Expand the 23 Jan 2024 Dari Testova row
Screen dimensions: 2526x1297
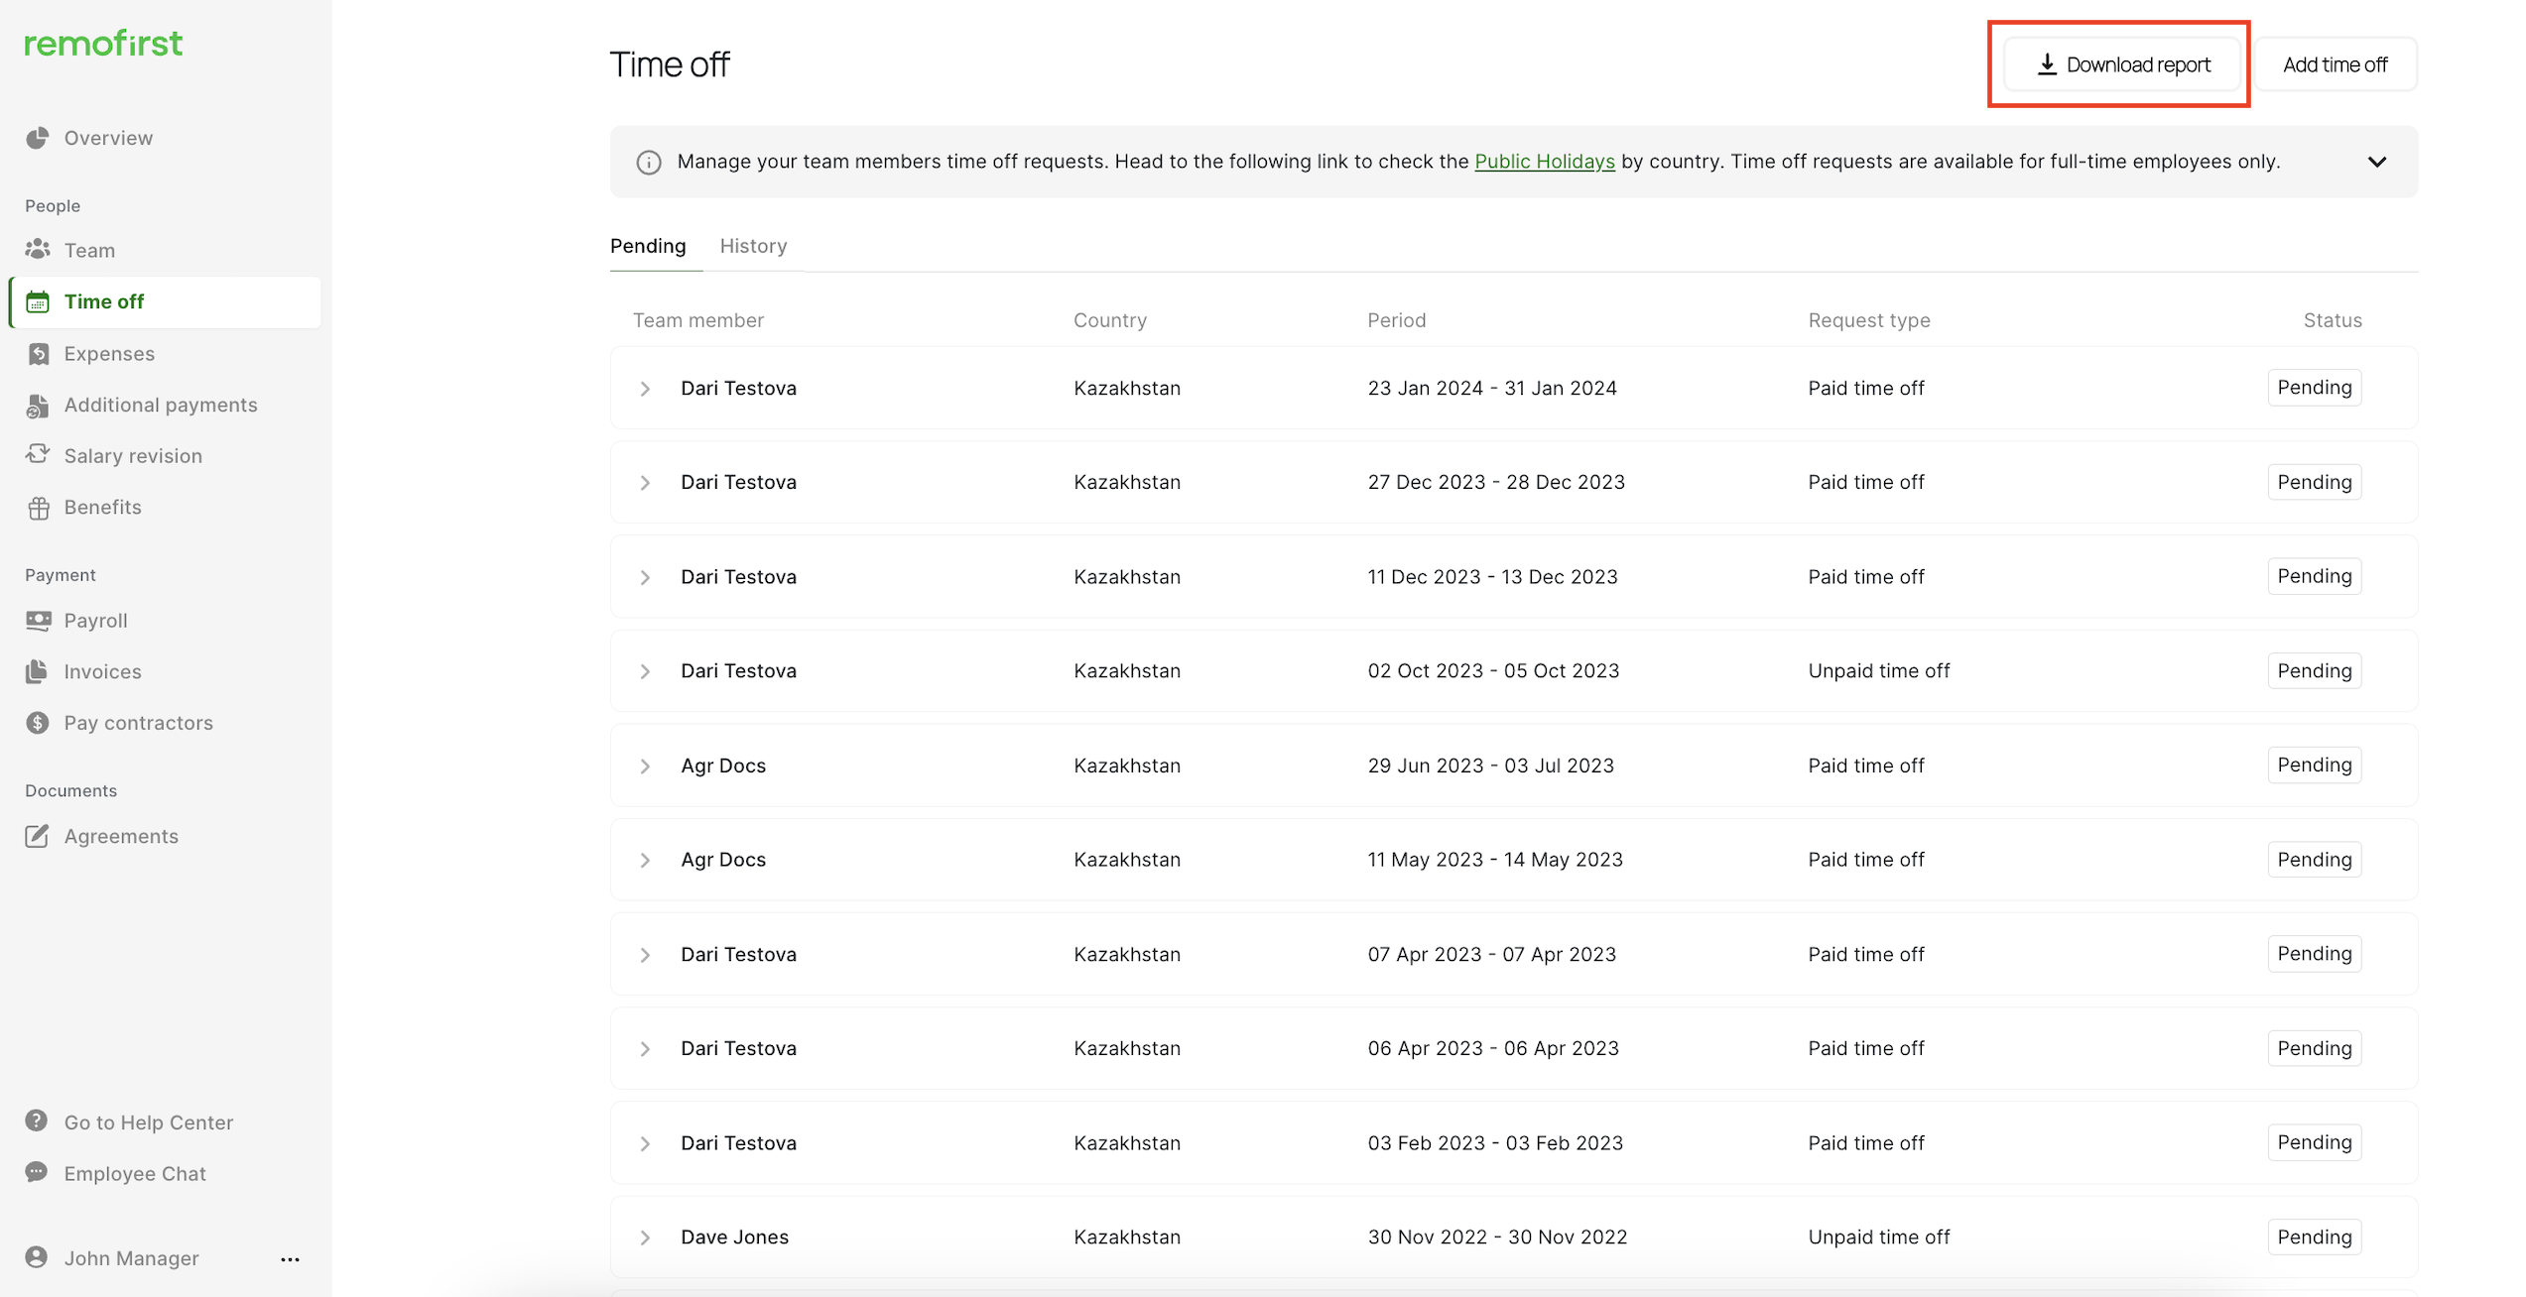coord(645,389)
